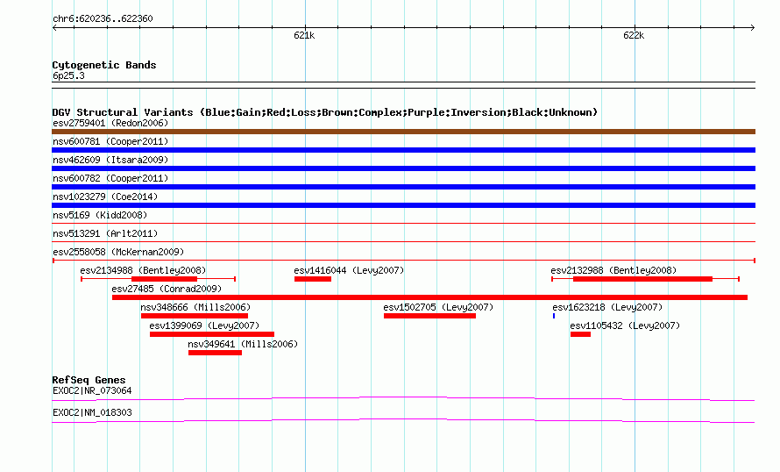
Task: Click the 622k ruler tick label
Action: (634, 35)
